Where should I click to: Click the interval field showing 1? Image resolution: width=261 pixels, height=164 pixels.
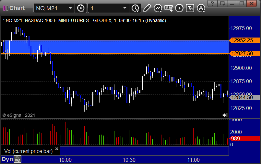tap(109, 8)
